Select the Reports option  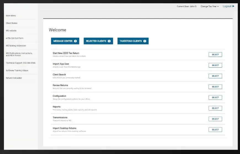tap(215, 108)
